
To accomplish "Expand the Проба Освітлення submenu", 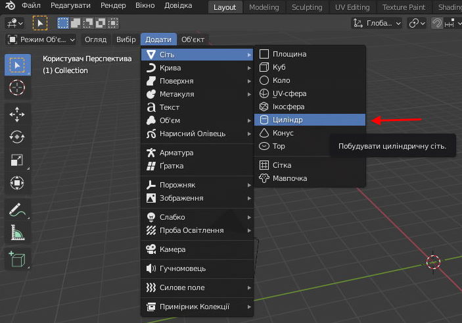I will [197, 230].
